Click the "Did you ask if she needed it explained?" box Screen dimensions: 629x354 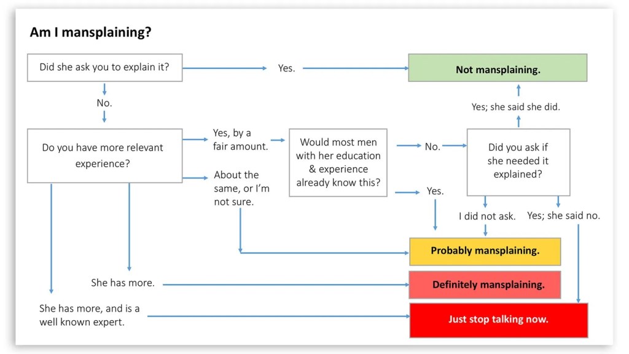click(518, 162)
